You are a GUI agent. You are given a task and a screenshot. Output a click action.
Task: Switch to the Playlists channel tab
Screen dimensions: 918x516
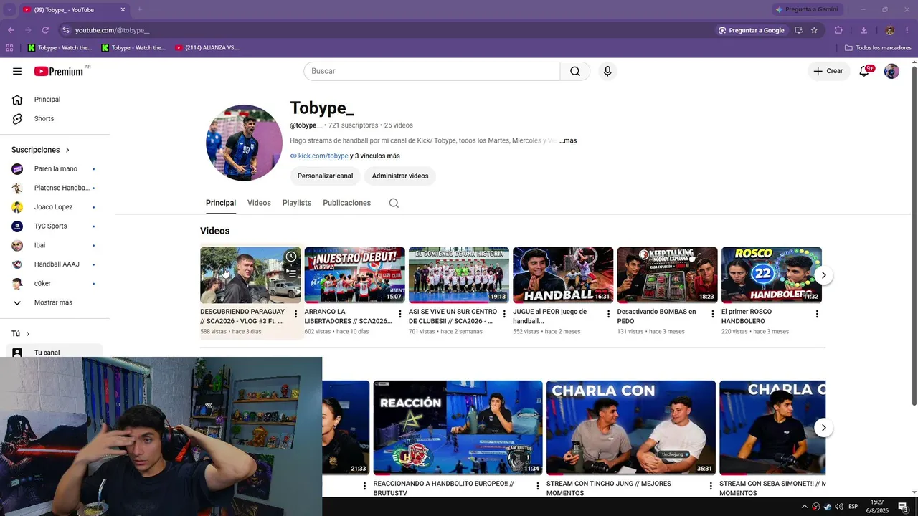pyautogui.click(x=297, y=203)
